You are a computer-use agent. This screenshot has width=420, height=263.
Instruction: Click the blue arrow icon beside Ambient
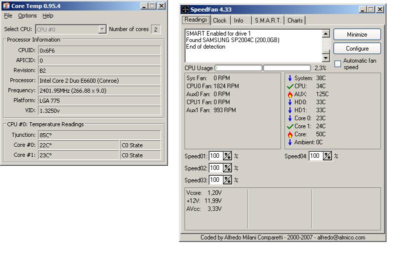click(290, 142)
